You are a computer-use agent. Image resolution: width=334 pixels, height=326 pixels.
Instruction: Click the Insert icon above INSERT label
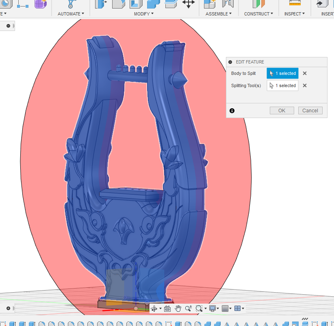click(322, 4)
